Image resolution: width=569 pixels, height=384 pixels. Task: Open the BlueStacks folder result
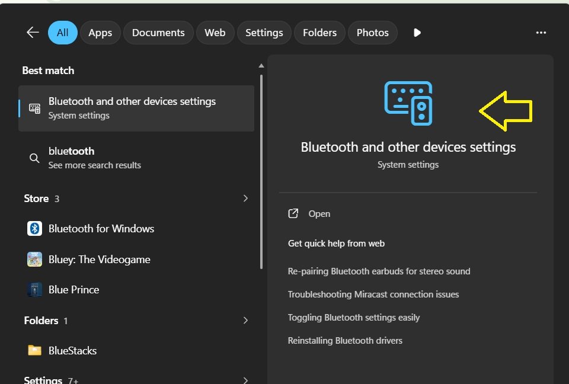pos(136,350)
